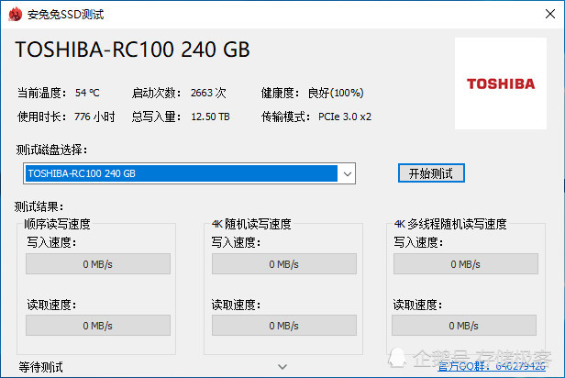Click the 顺序读写速度 group title
Viewport: 565px width, 378px height.
pos(57,224)
